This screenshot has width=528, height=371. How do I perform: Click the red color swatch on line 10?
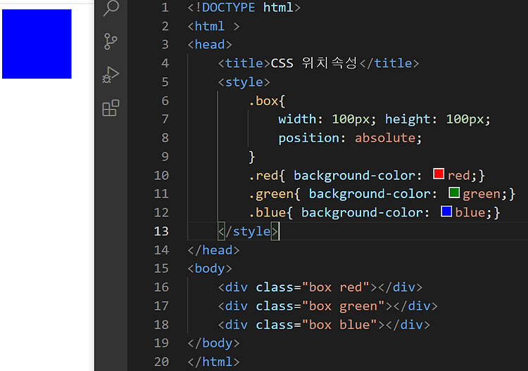pyautogui.click(x=439, y=174)
